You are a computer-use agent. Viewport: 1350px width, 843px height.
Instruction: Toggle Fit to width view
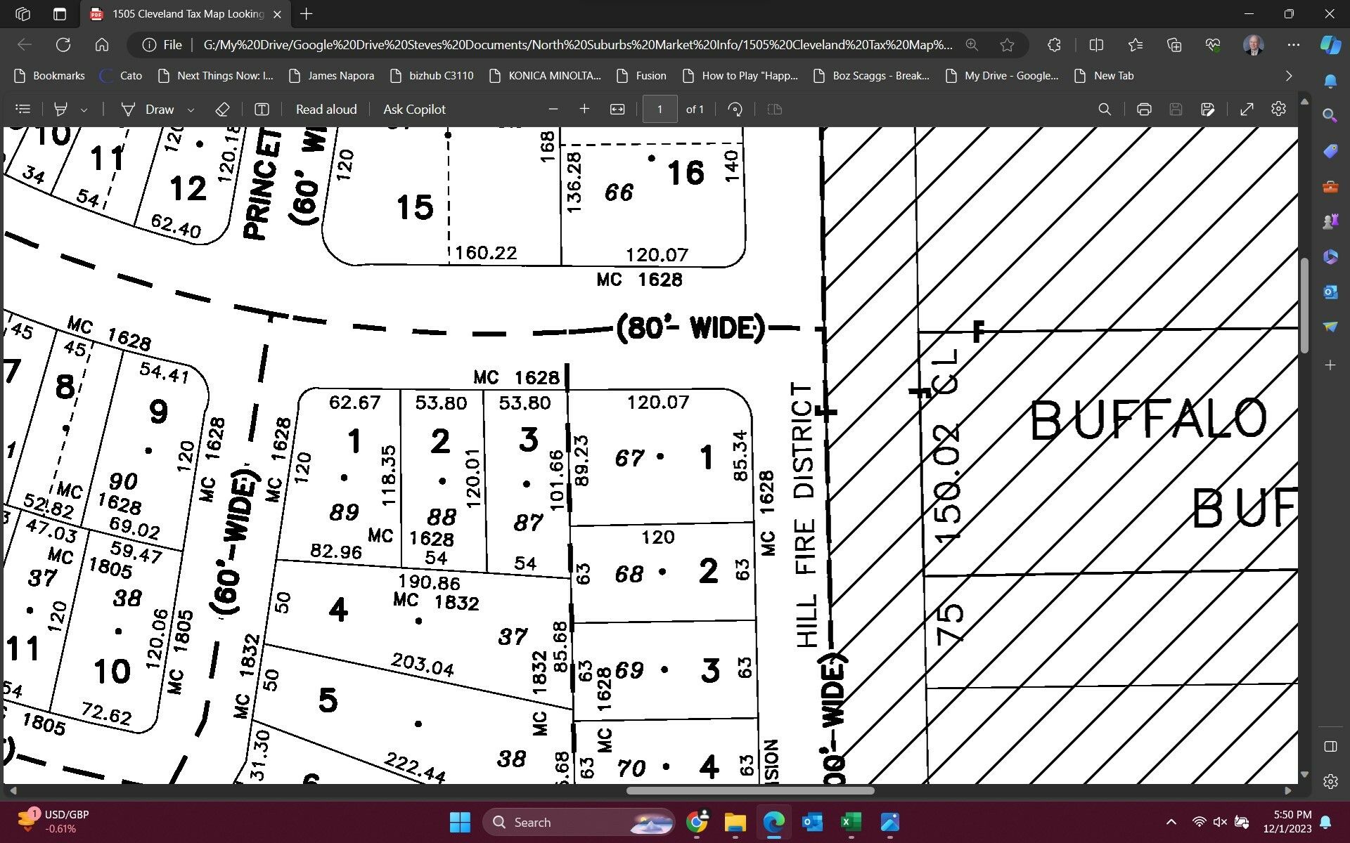click(x=617, y=109)
